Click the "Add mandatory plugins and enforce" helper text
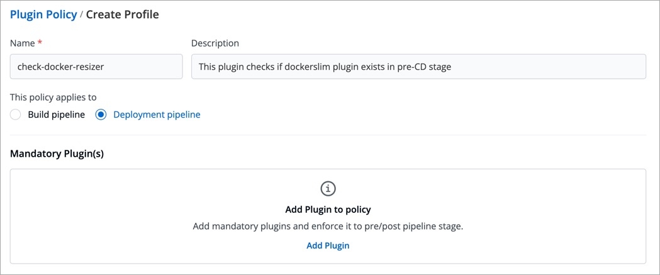 (328, 226)
